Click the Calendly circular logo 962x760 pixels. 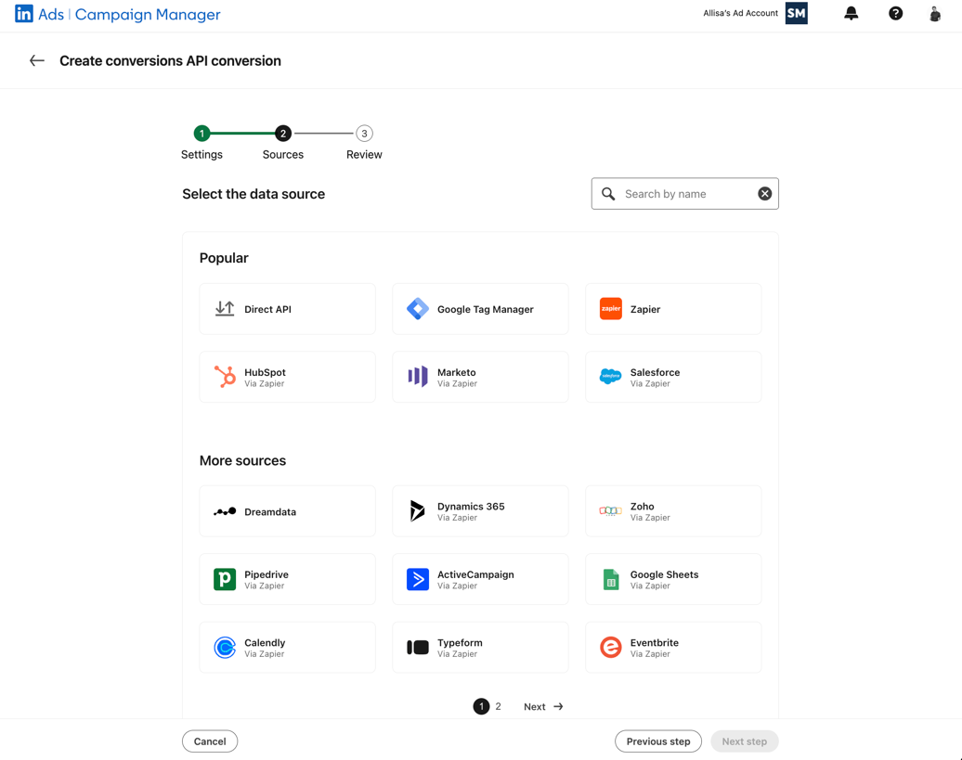click(225, 647)
